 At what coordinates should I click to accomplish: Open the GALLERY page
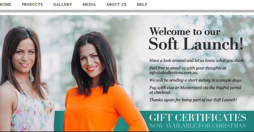tap(63, 4)
